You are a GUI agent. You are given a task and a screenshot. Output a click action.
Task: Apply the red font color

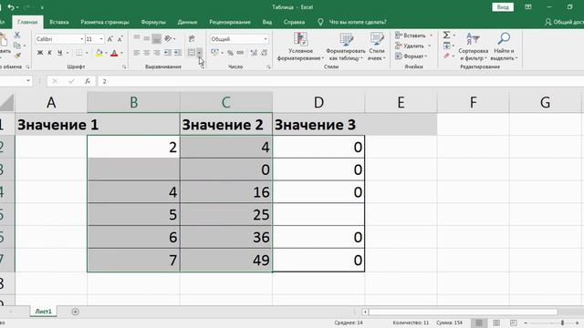coord(114,53)
